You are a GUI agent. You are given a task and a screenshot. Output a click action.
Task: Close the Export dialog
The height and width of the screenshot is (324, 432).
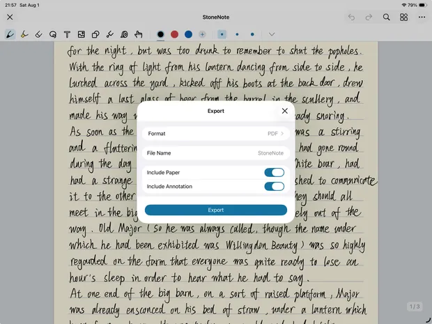[285, 111]
